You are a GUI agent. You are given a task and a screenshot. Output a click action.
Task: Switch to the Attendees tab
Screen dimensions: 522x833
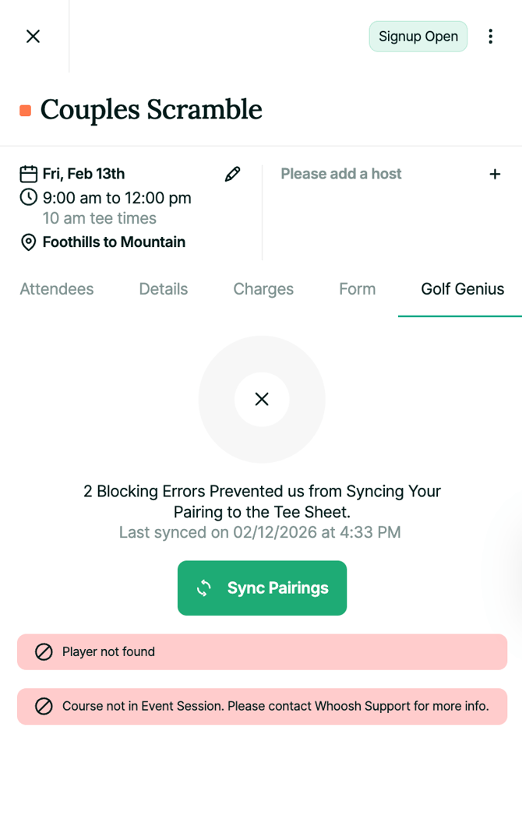click(x=57, y=289)
